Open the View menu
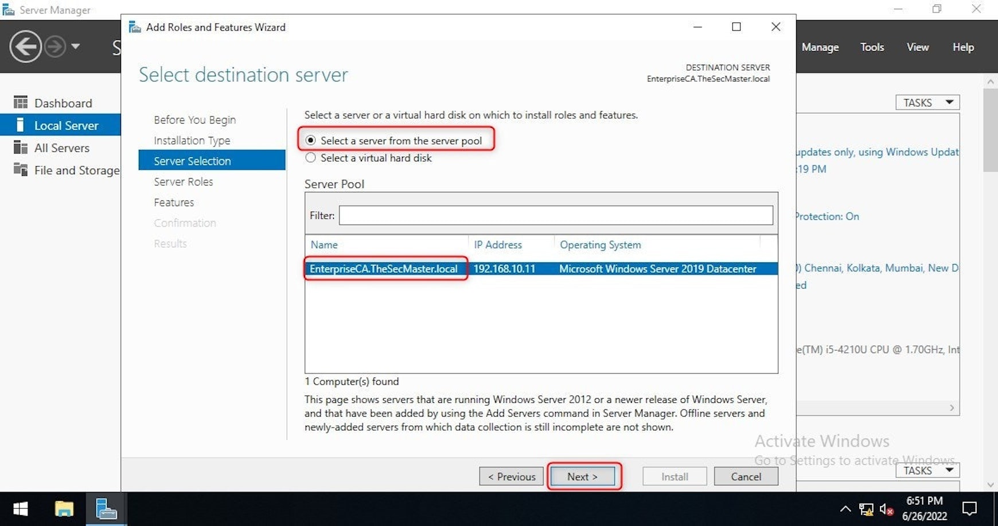Image resolution: width=998 pixels, height=526 pixels. pyautogui.click(x=918, y=47)
